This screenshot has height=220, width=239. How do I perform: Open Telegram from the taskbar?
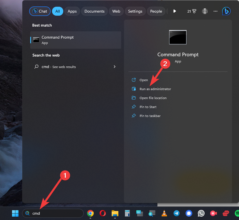click(177, 214)
